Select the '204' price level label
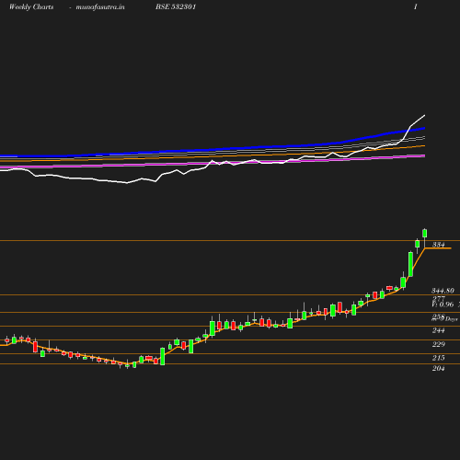This screenshot has height=460, width=460. pos(439,368)
